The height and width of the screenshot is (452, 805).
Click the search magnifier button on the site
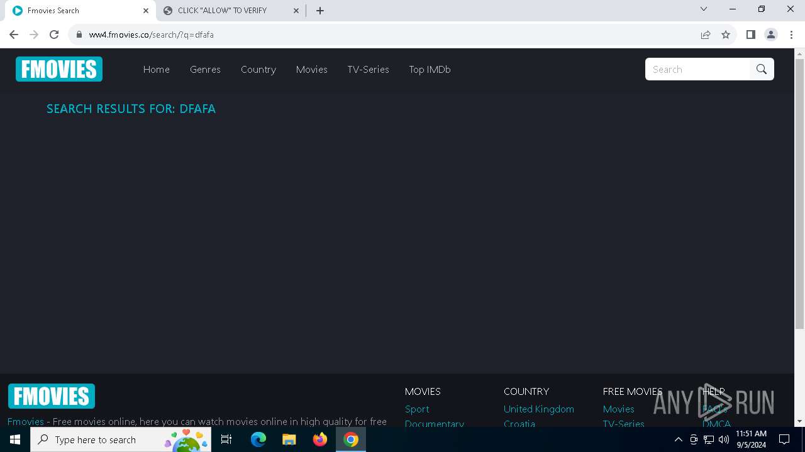point(762,69)
